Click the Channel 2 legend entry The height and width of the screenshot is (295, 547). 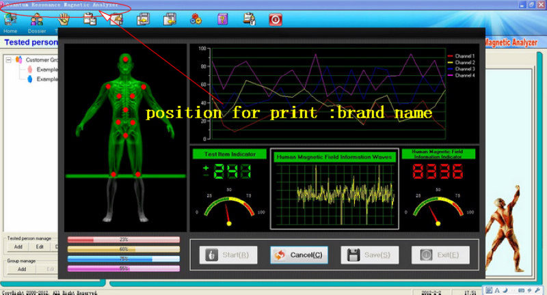pos(461,62)
